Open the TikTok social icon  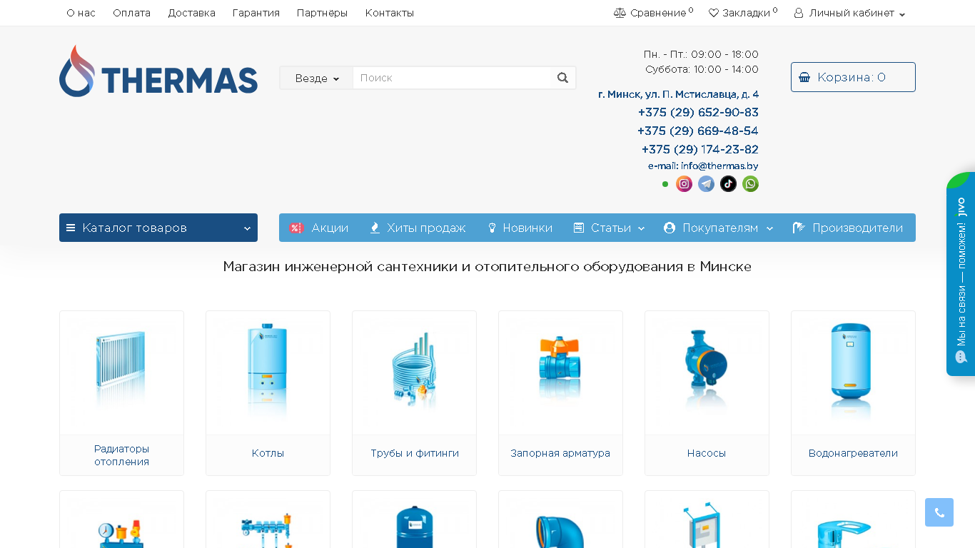point(728,184)
